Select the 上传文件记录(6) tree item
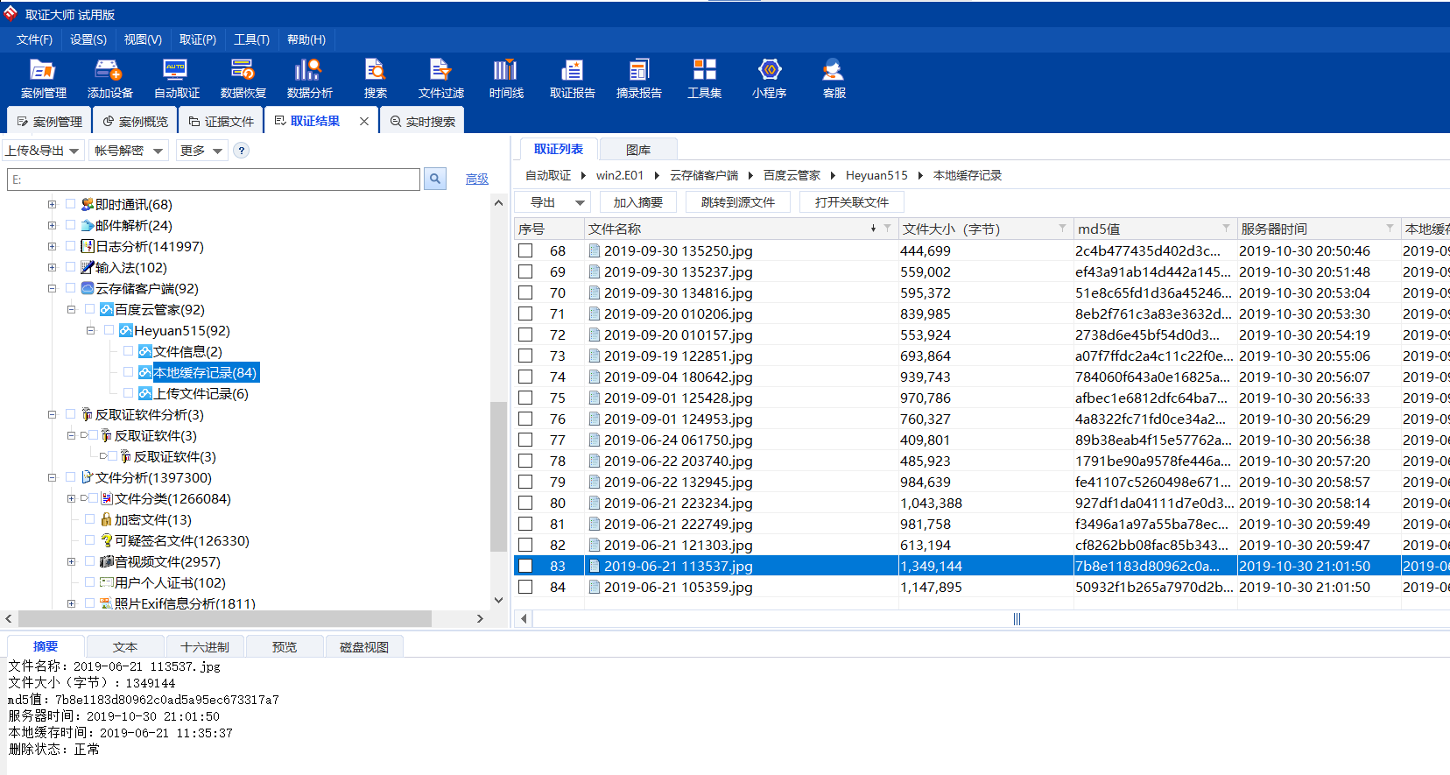Screen dimensions: 1450x775 tap(201, 393)
